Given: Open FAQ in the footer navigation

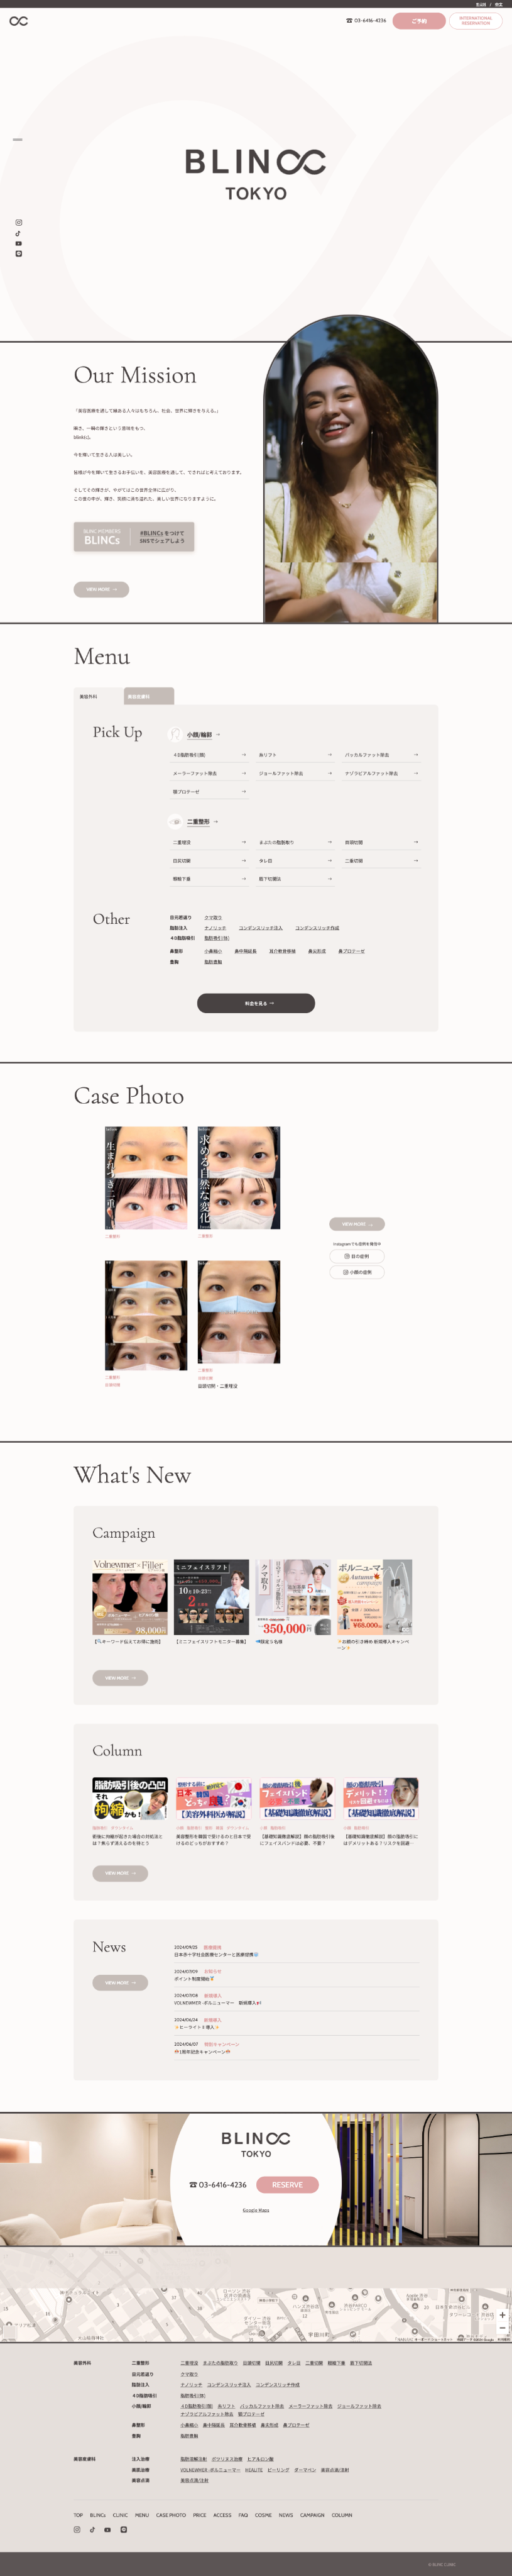Looking at the screenshot, I should point(242,2514).
